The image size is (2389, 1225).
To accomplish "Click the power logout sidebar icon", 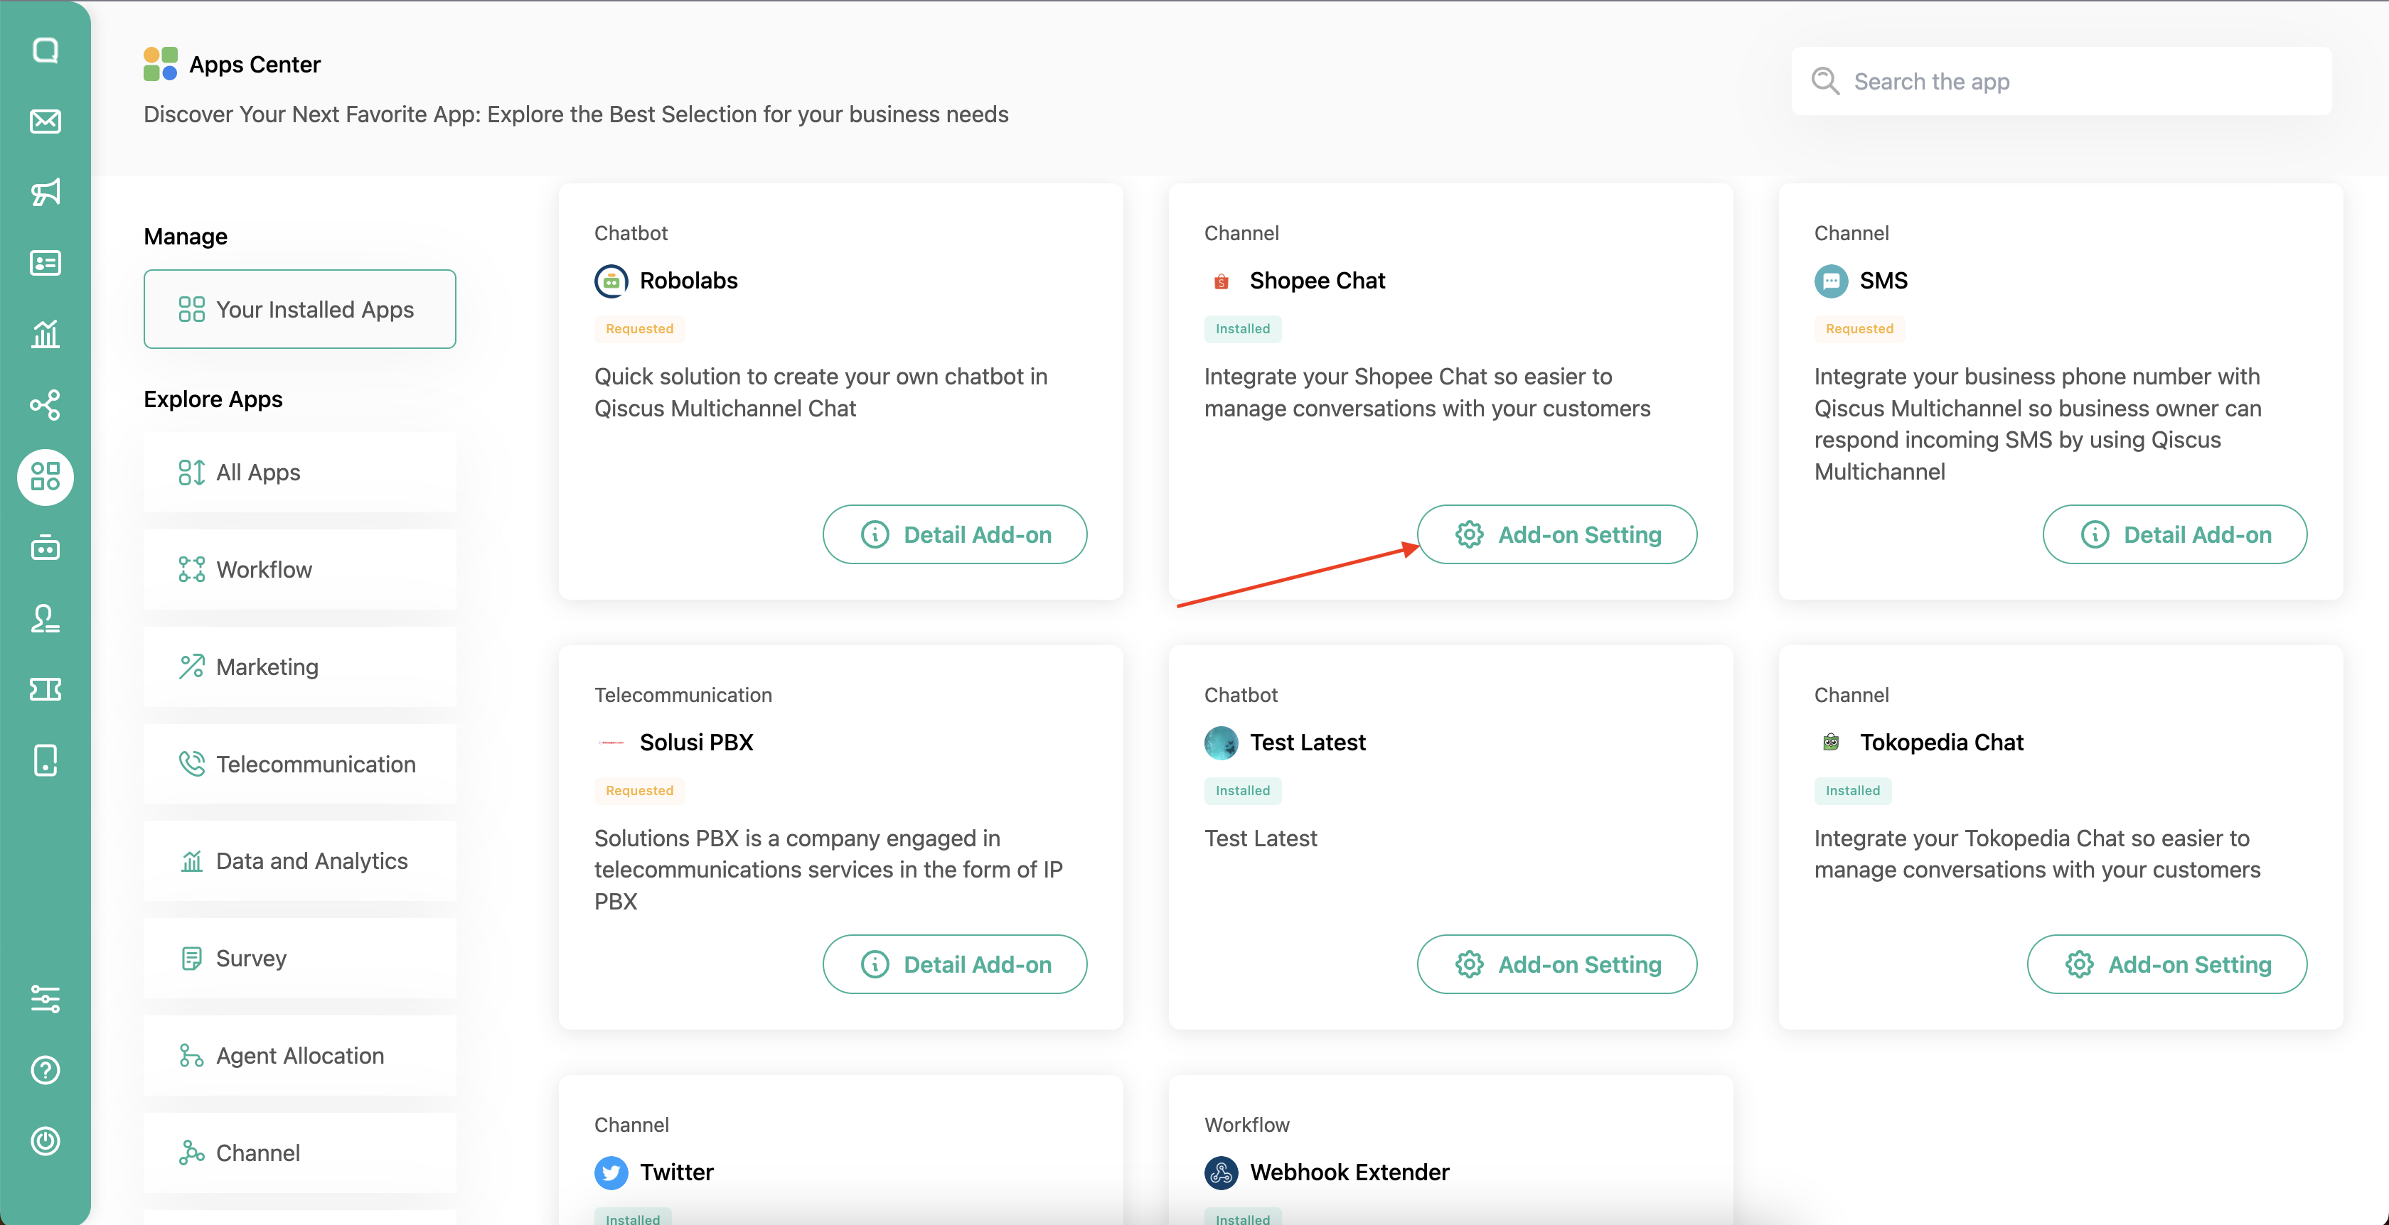I will click(46, 1140).
